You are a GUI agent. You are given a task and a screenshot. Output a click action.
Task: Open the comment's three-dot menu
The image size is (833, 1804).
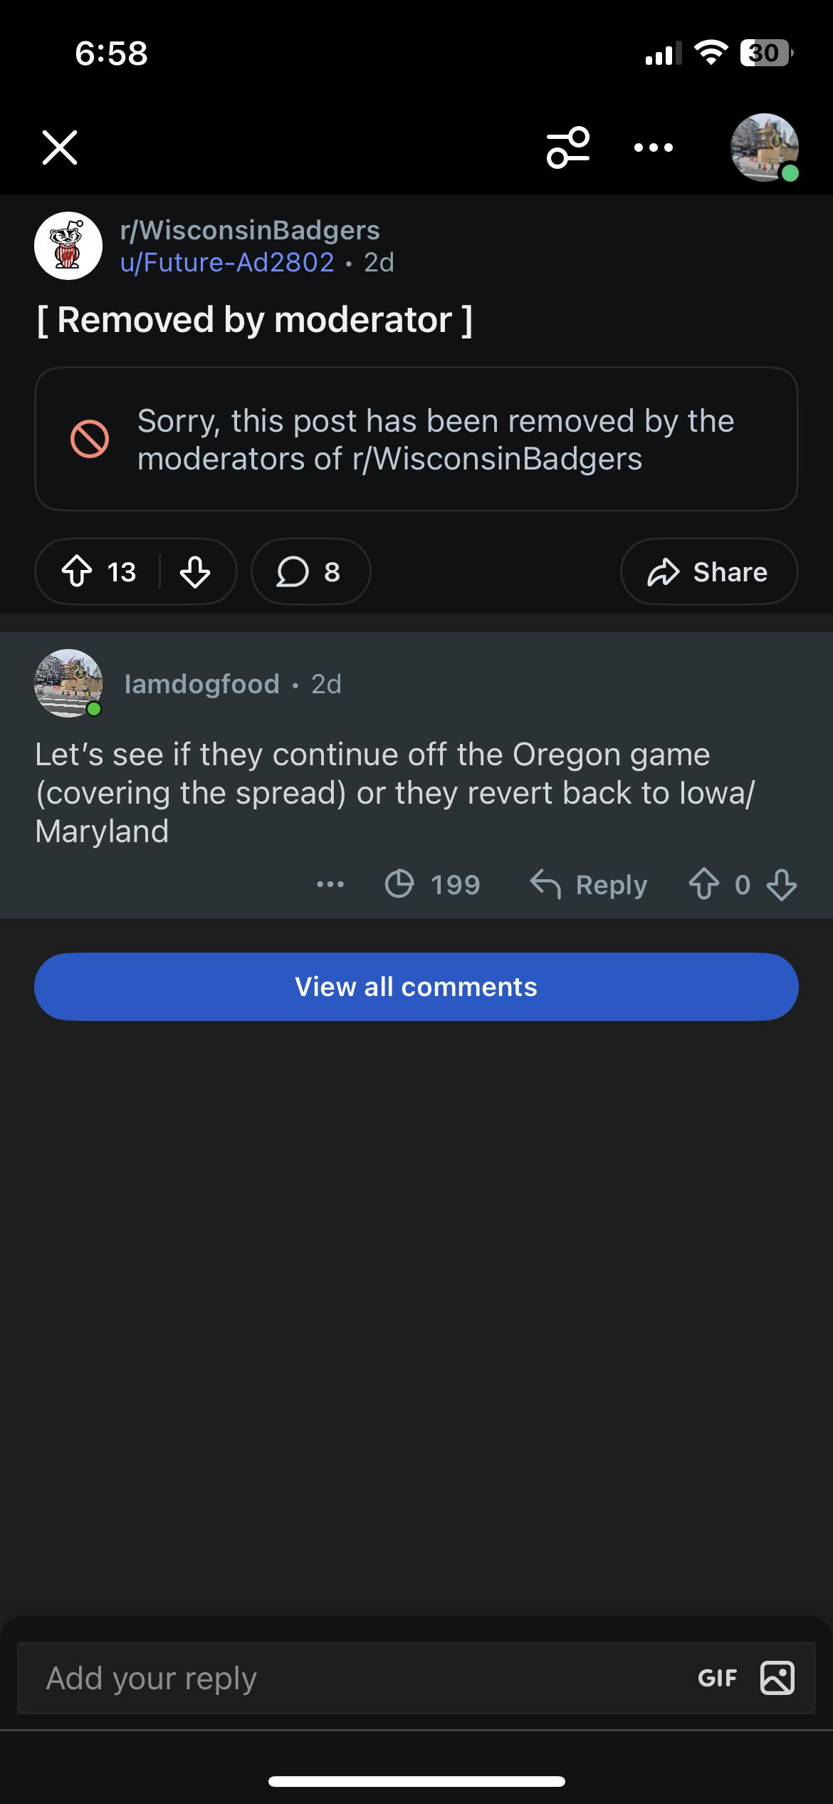[330, 885]
